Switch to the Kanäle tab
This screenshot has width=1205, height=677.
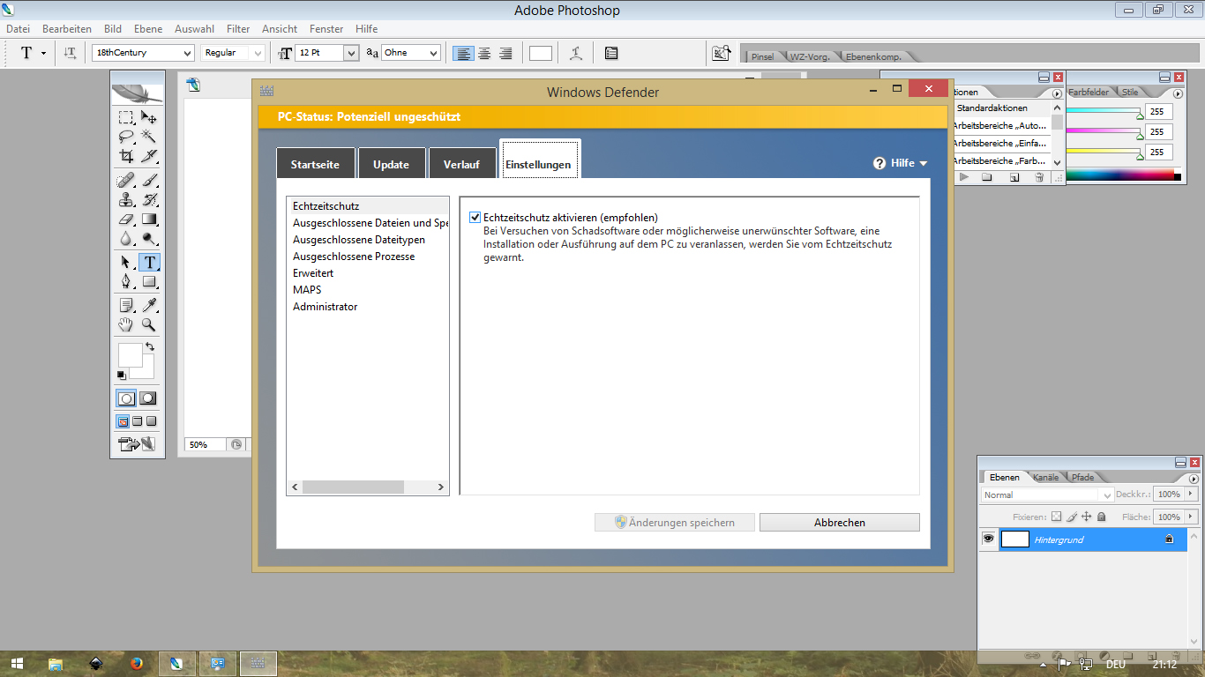click(1046, 477)
